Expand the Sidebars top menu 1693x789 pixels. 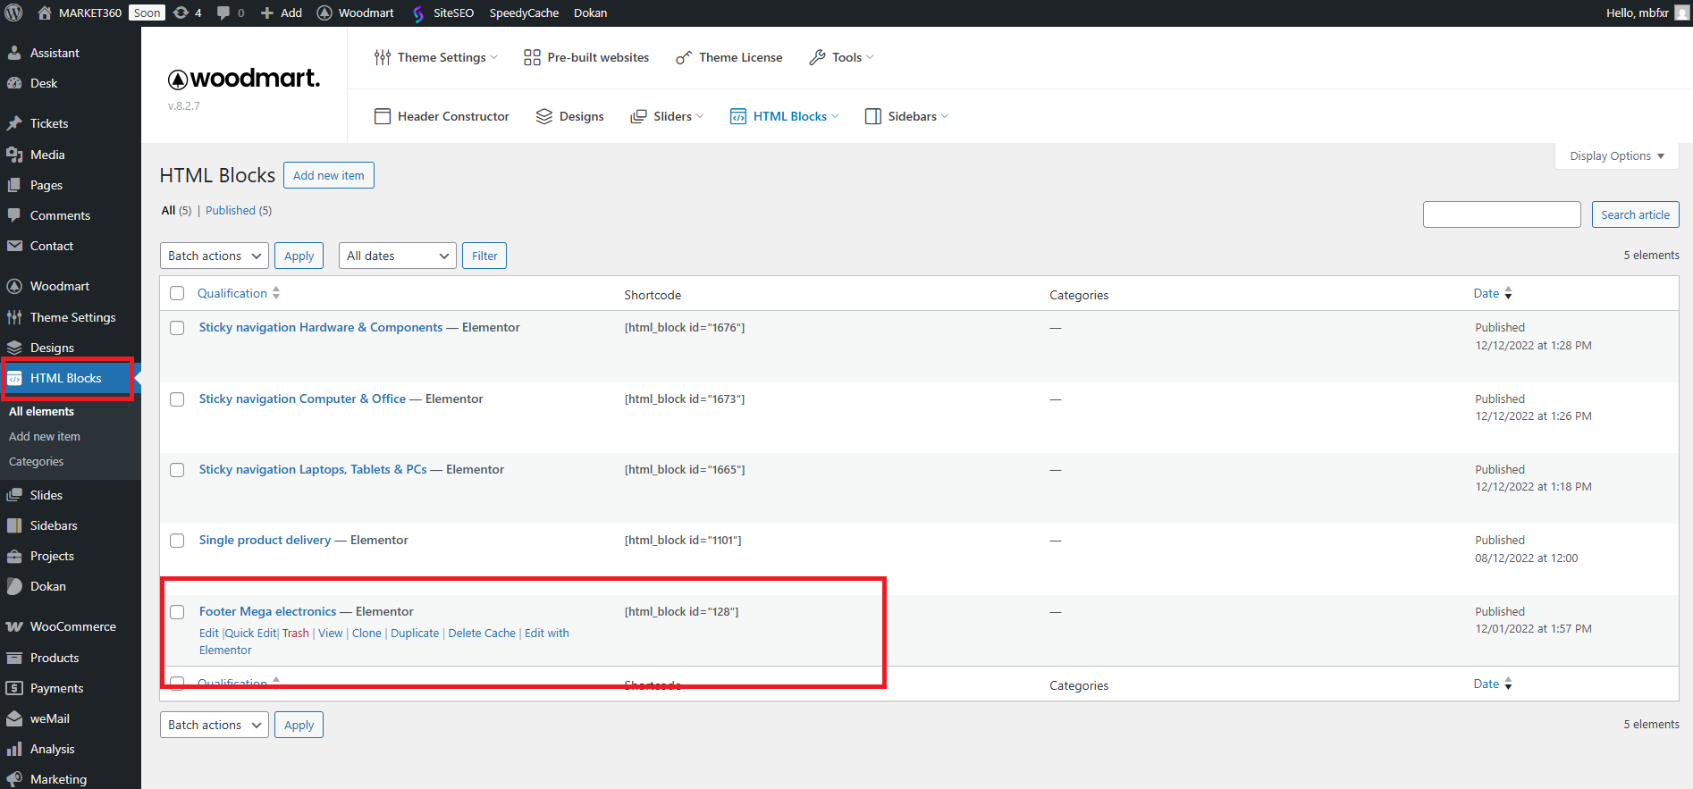click(906, 116)
